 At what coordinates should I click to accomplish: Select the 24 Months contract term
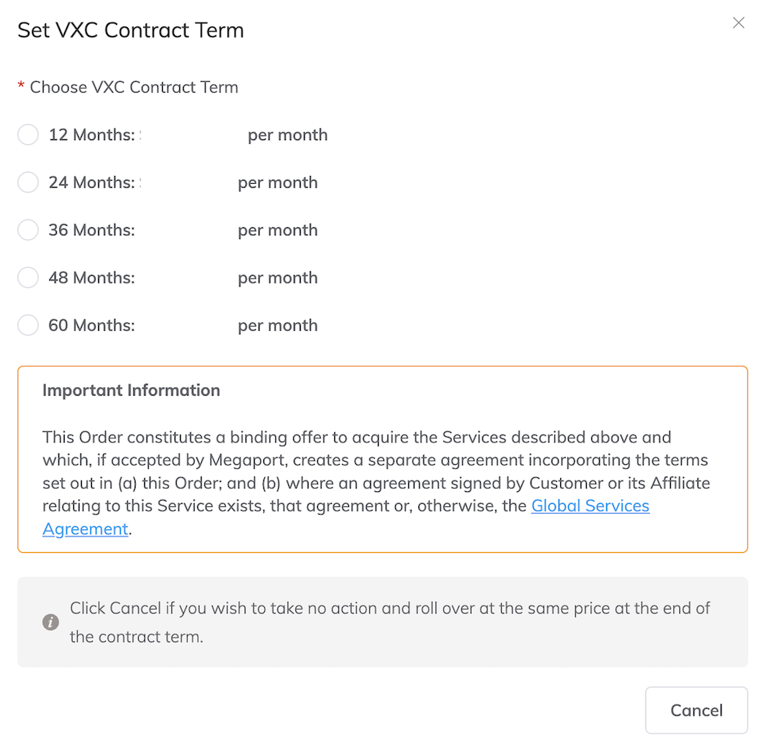[27, 182]
